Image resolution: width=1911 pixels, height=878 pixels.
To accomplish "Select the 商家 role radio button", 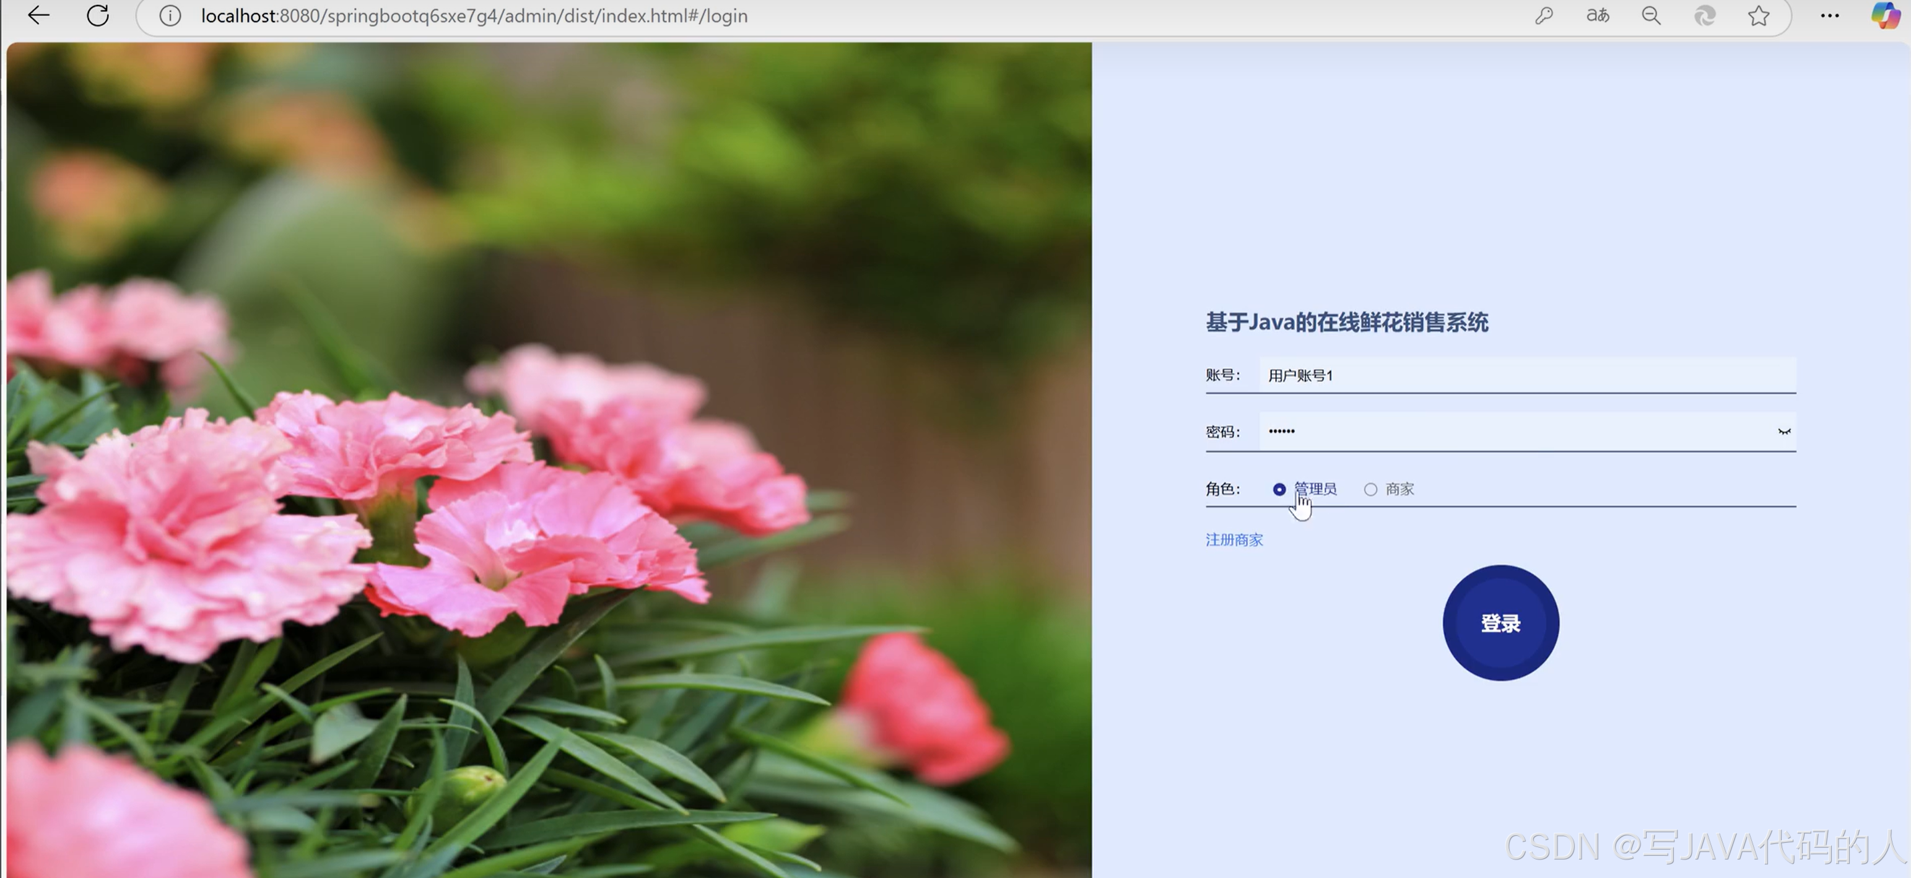I will click(x=1370, y=489).
